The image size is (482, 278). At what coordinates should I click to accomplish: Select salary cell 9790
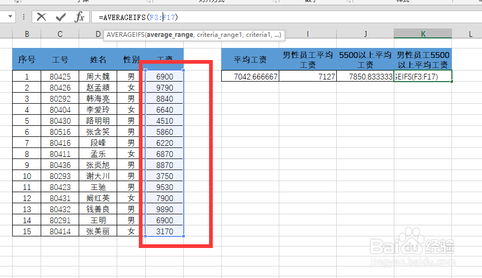[x=165, y=87]
